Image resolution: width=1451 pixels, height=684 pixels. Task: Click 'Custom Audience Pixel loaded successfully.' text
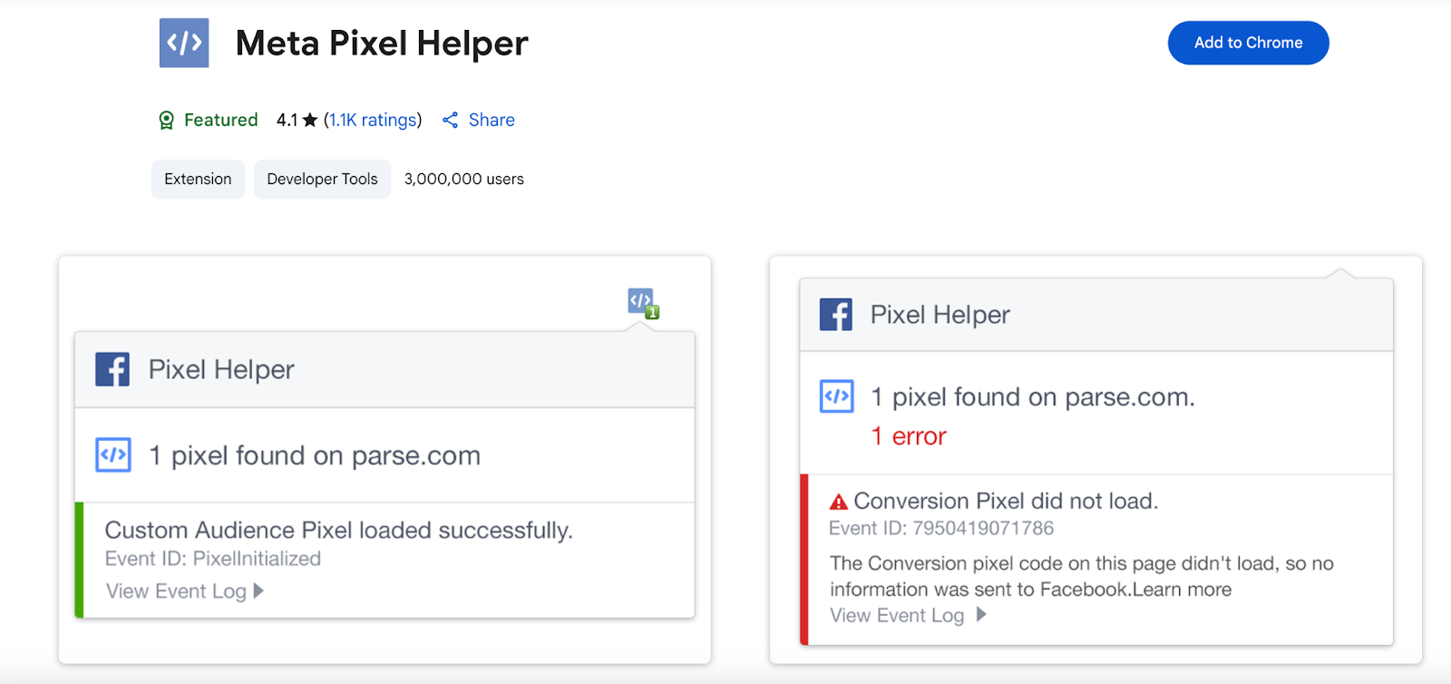tap(339, 530)
